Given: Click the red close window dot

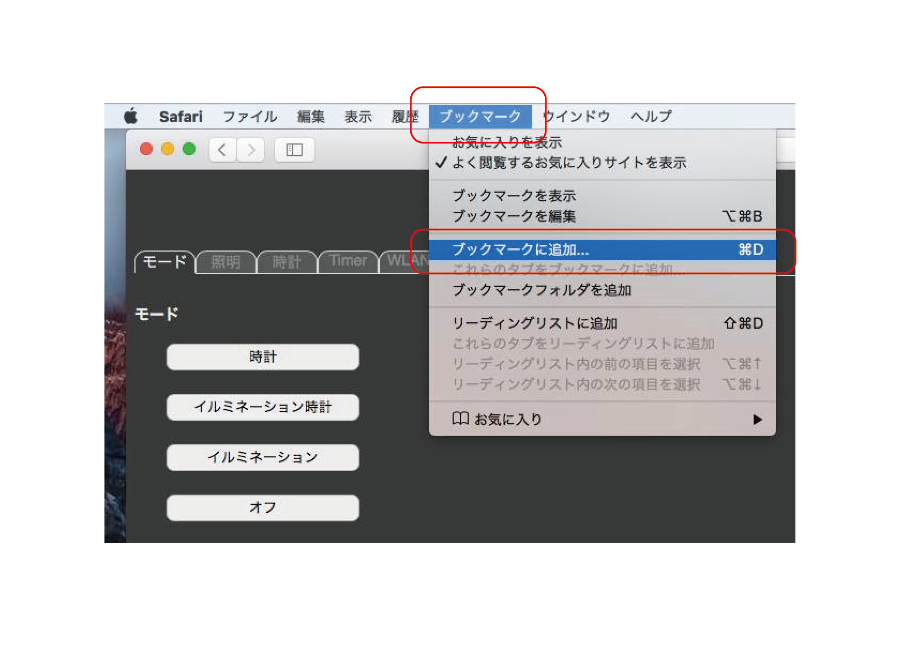Looking at the screenshot, I should [146, 149].
